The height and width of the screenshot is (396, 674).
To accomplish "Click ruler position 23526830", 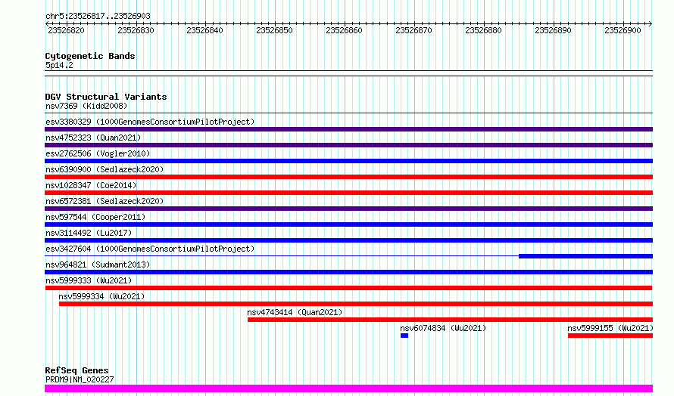I will pyautogui.click(x=136, y=30).
